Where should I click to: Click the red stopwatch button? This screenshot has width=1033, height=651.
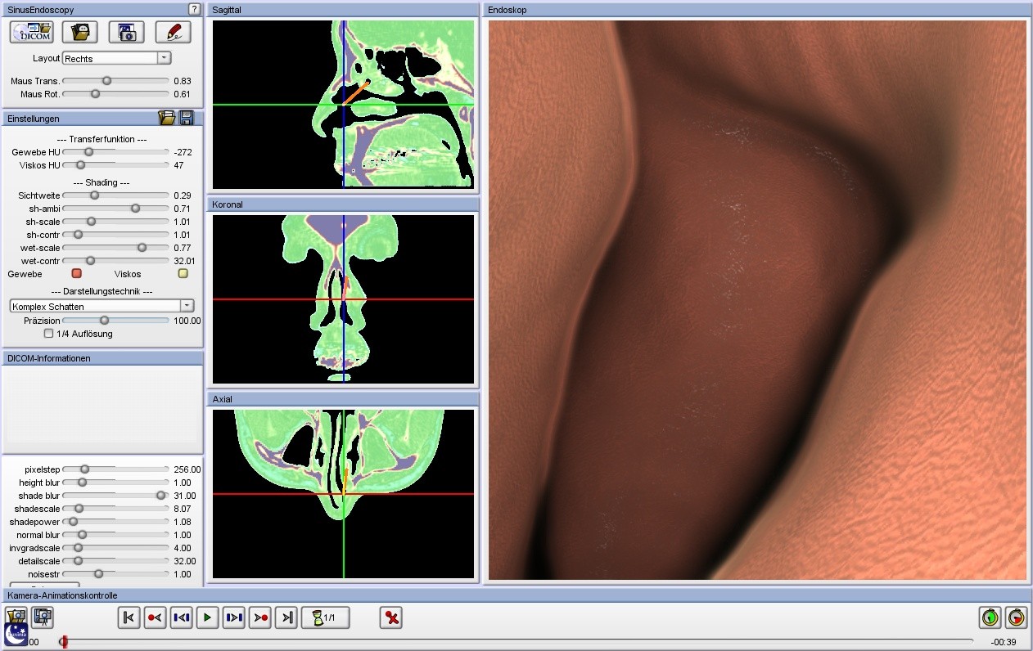pyautogui.click(x=1016, y=617)
